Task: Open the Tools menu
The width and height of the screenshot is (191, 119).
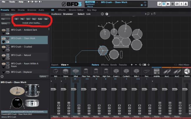Action: coord(12,2)
